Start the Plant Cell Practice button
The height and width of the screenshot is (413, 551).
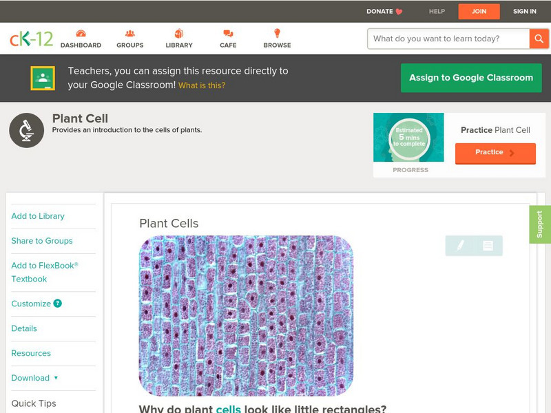pyautogui.click(x=495, y=153)
